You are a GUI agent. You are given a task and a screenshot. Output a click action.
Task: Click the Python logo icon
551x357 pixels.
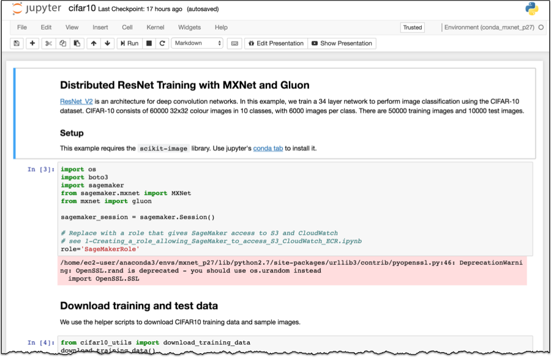pos(531,9)
